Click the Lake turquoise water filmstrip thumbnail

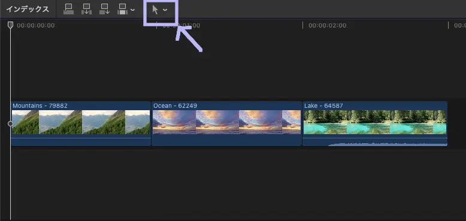coord(375,122)
